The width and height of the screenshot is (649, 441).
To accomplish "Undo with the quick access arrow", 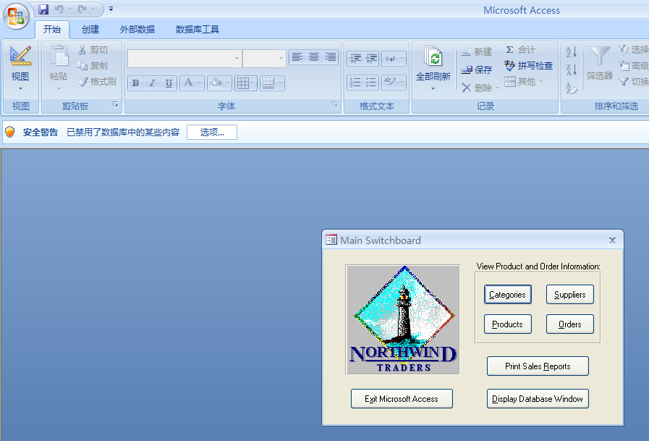I will [59, 9].
